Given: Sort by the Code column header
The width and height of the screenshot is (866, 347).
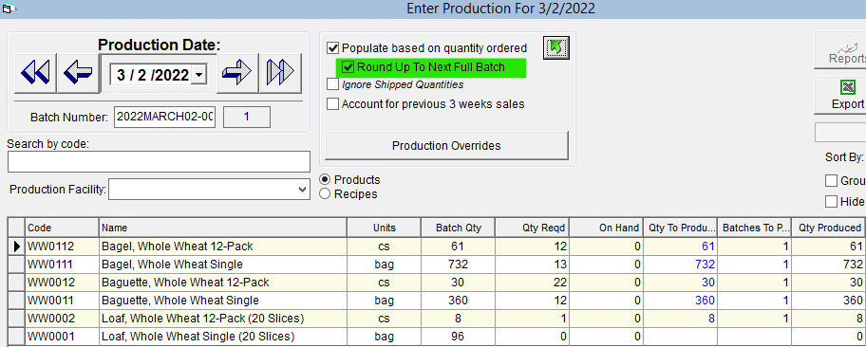Looking at the screenshot, I should [62, 228].
